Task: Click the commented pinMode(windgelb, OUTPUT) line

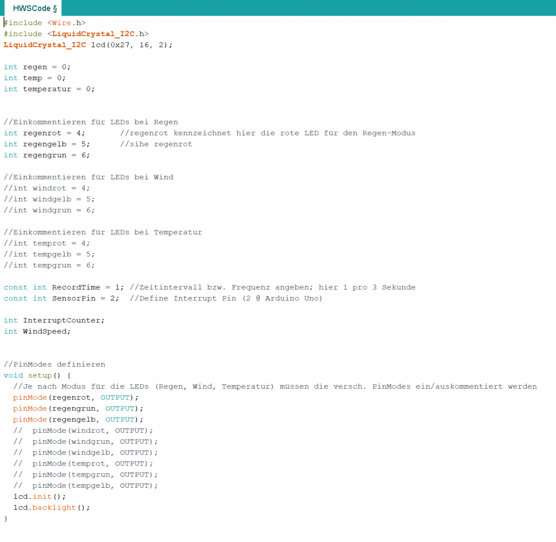Action: click(x=86, y=453)
